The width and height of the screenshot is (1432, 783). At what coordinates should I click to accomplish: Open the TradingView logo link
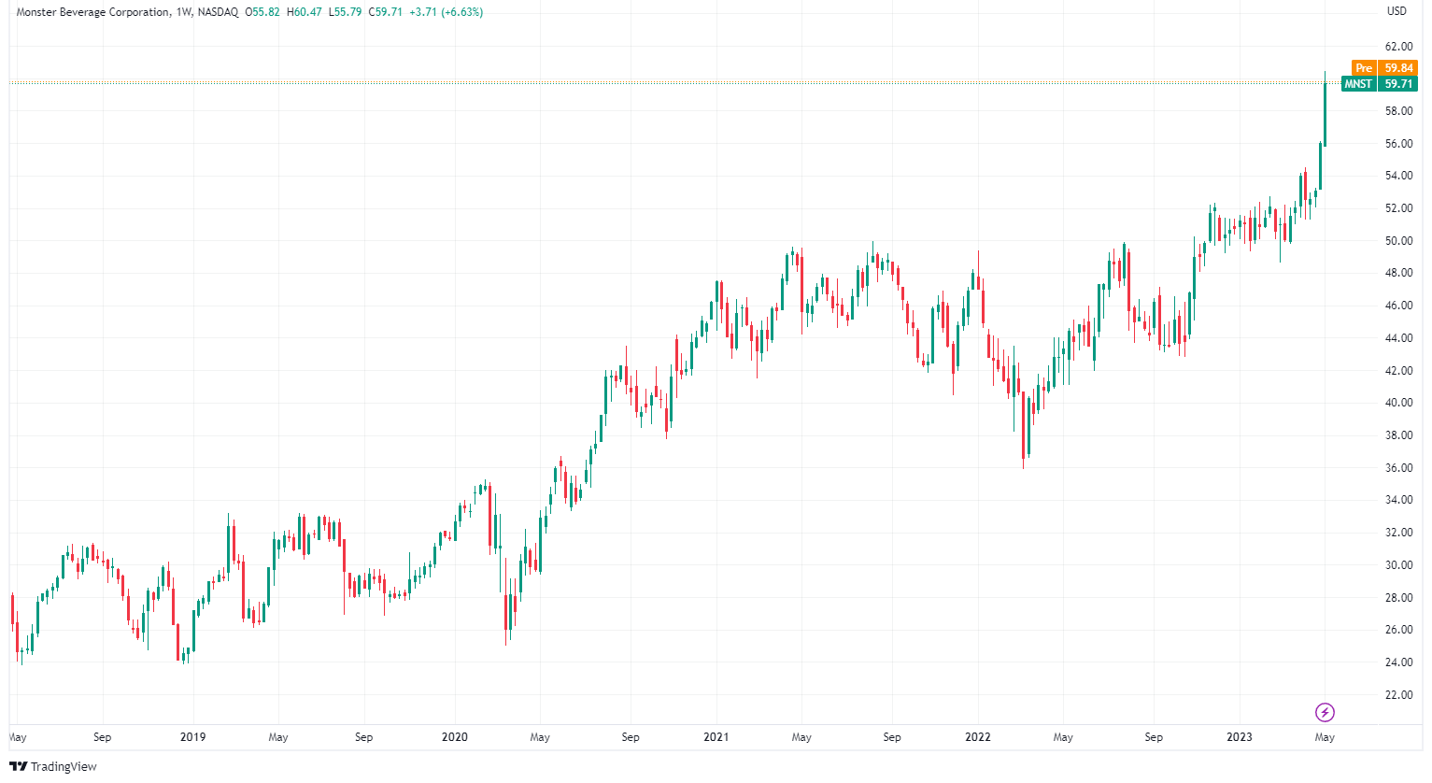[x=53, y=766]
